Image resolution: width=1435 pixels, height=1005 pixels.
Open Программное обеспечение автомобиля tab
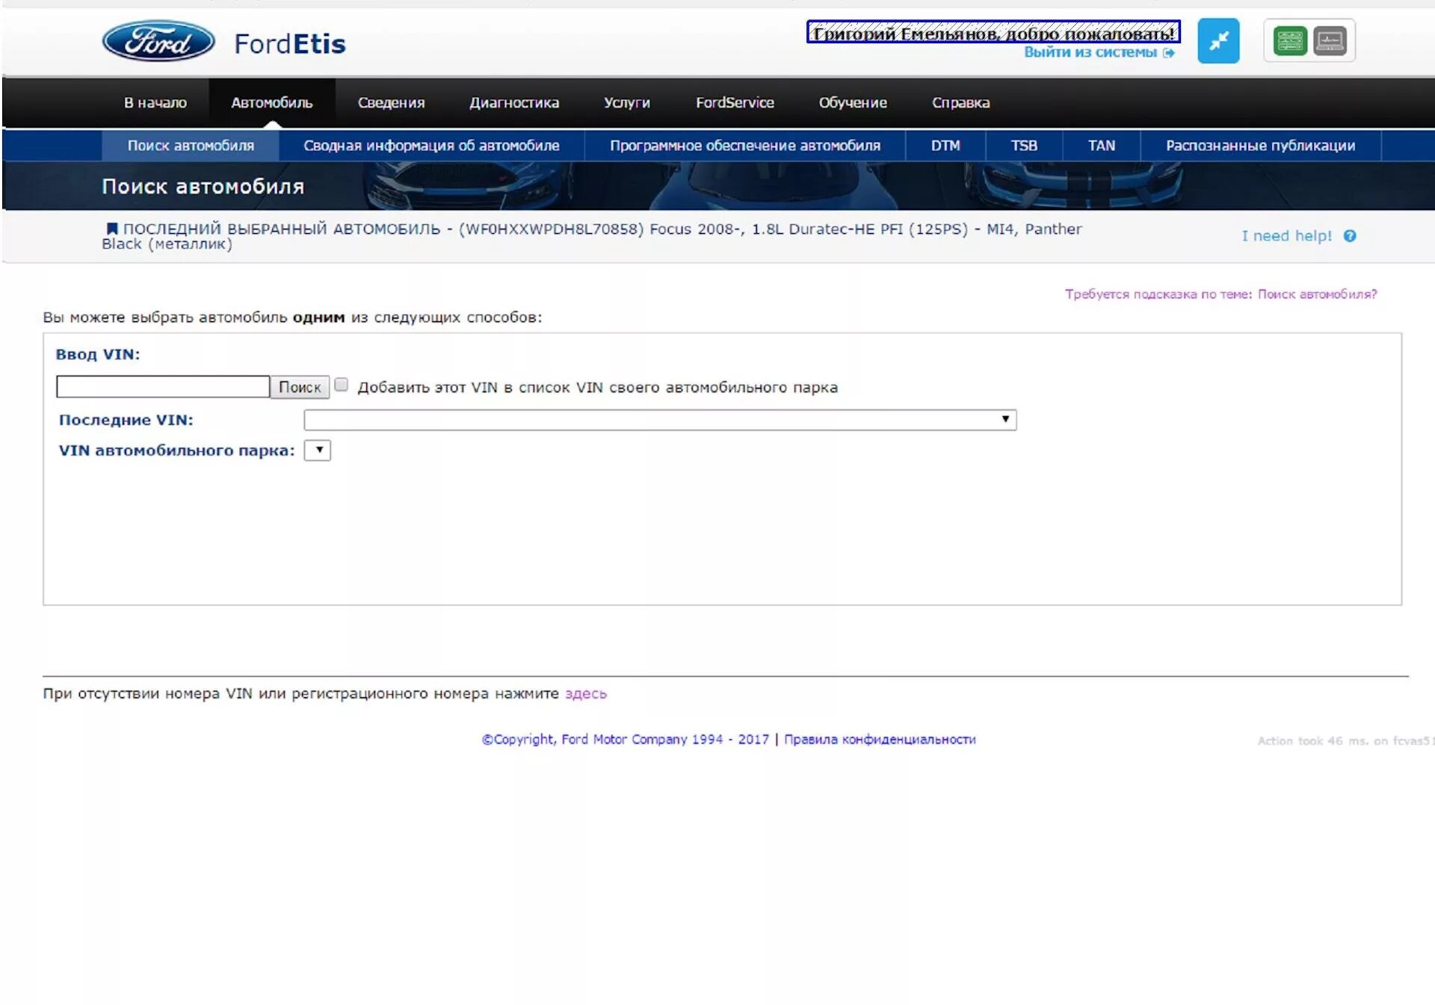coord(744,146)
